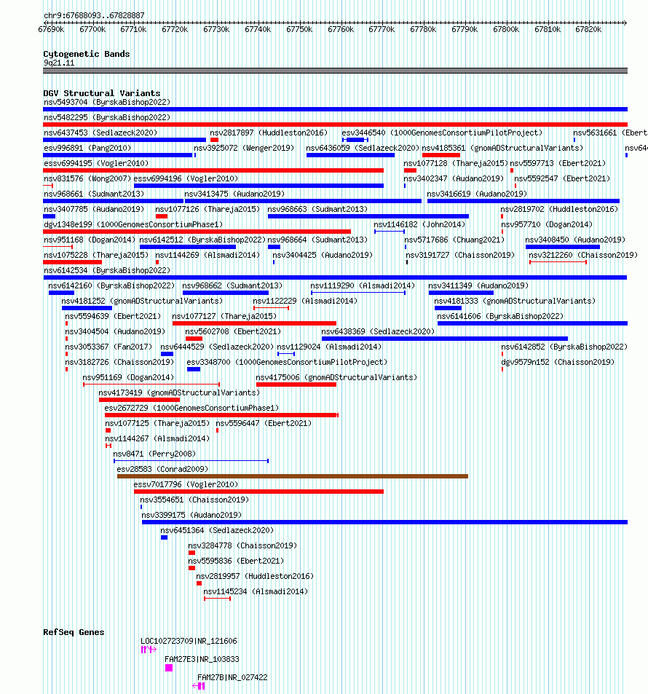
Task: Click nsv3191727 (Chaisson2019) label
Action: coord(460,255)
